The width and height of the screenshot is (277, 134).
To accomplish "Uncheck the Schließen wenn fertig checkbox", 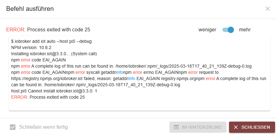I will [13, 127].
